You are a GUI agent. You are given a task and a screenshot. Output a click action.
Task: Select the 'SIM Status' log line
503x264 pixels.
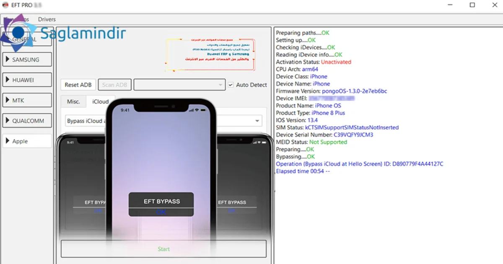pyautogui.click(x=337, y=127)
